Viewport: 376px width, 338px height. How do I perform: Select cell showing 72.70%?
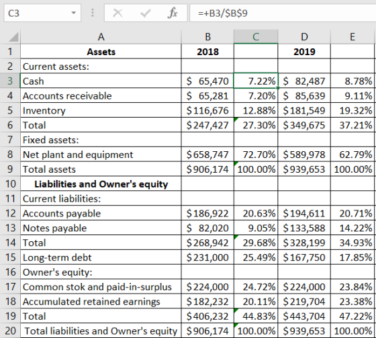tap(256, 155)
